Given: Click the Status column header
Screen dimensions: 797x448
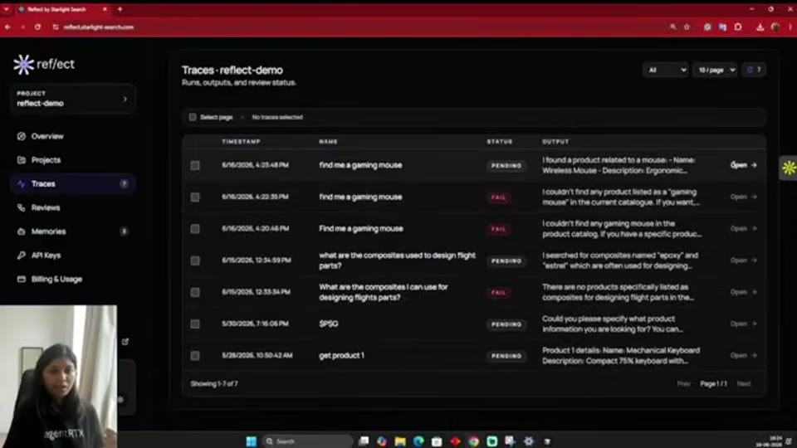Looking at the screenshot, I should 500,142.
